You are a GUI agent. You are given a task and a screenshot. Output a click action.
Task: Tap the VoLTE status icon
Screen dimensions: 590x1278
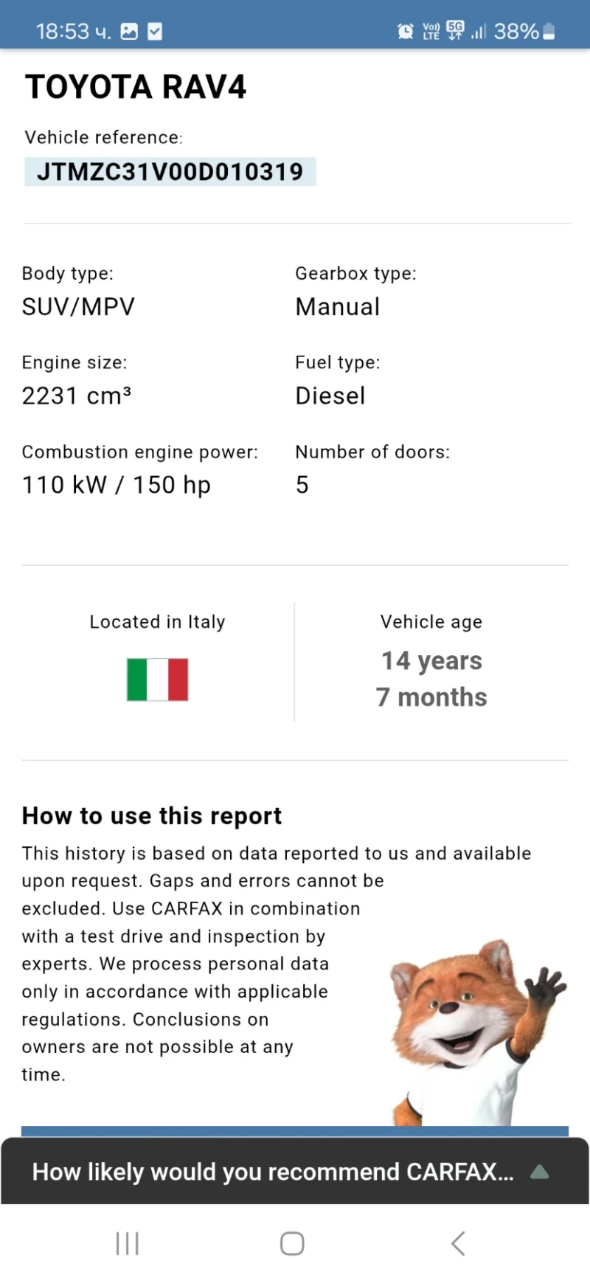pyautogui.click(x=430, y=31)
